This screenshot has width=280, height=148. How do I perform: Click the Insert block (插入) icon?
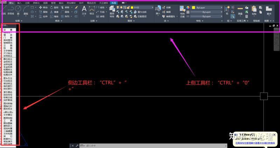click(x=157, y=10)
